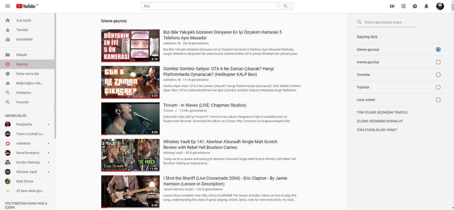Open the GTA 6 Ne Zaman Çıkacak thumbnail

click(131, 82)
